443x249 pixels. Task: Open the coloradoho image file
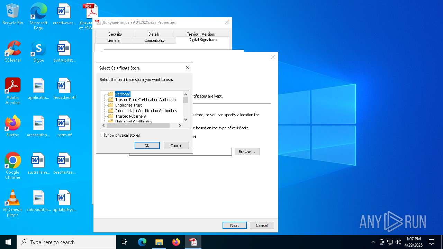pos(38,201)
